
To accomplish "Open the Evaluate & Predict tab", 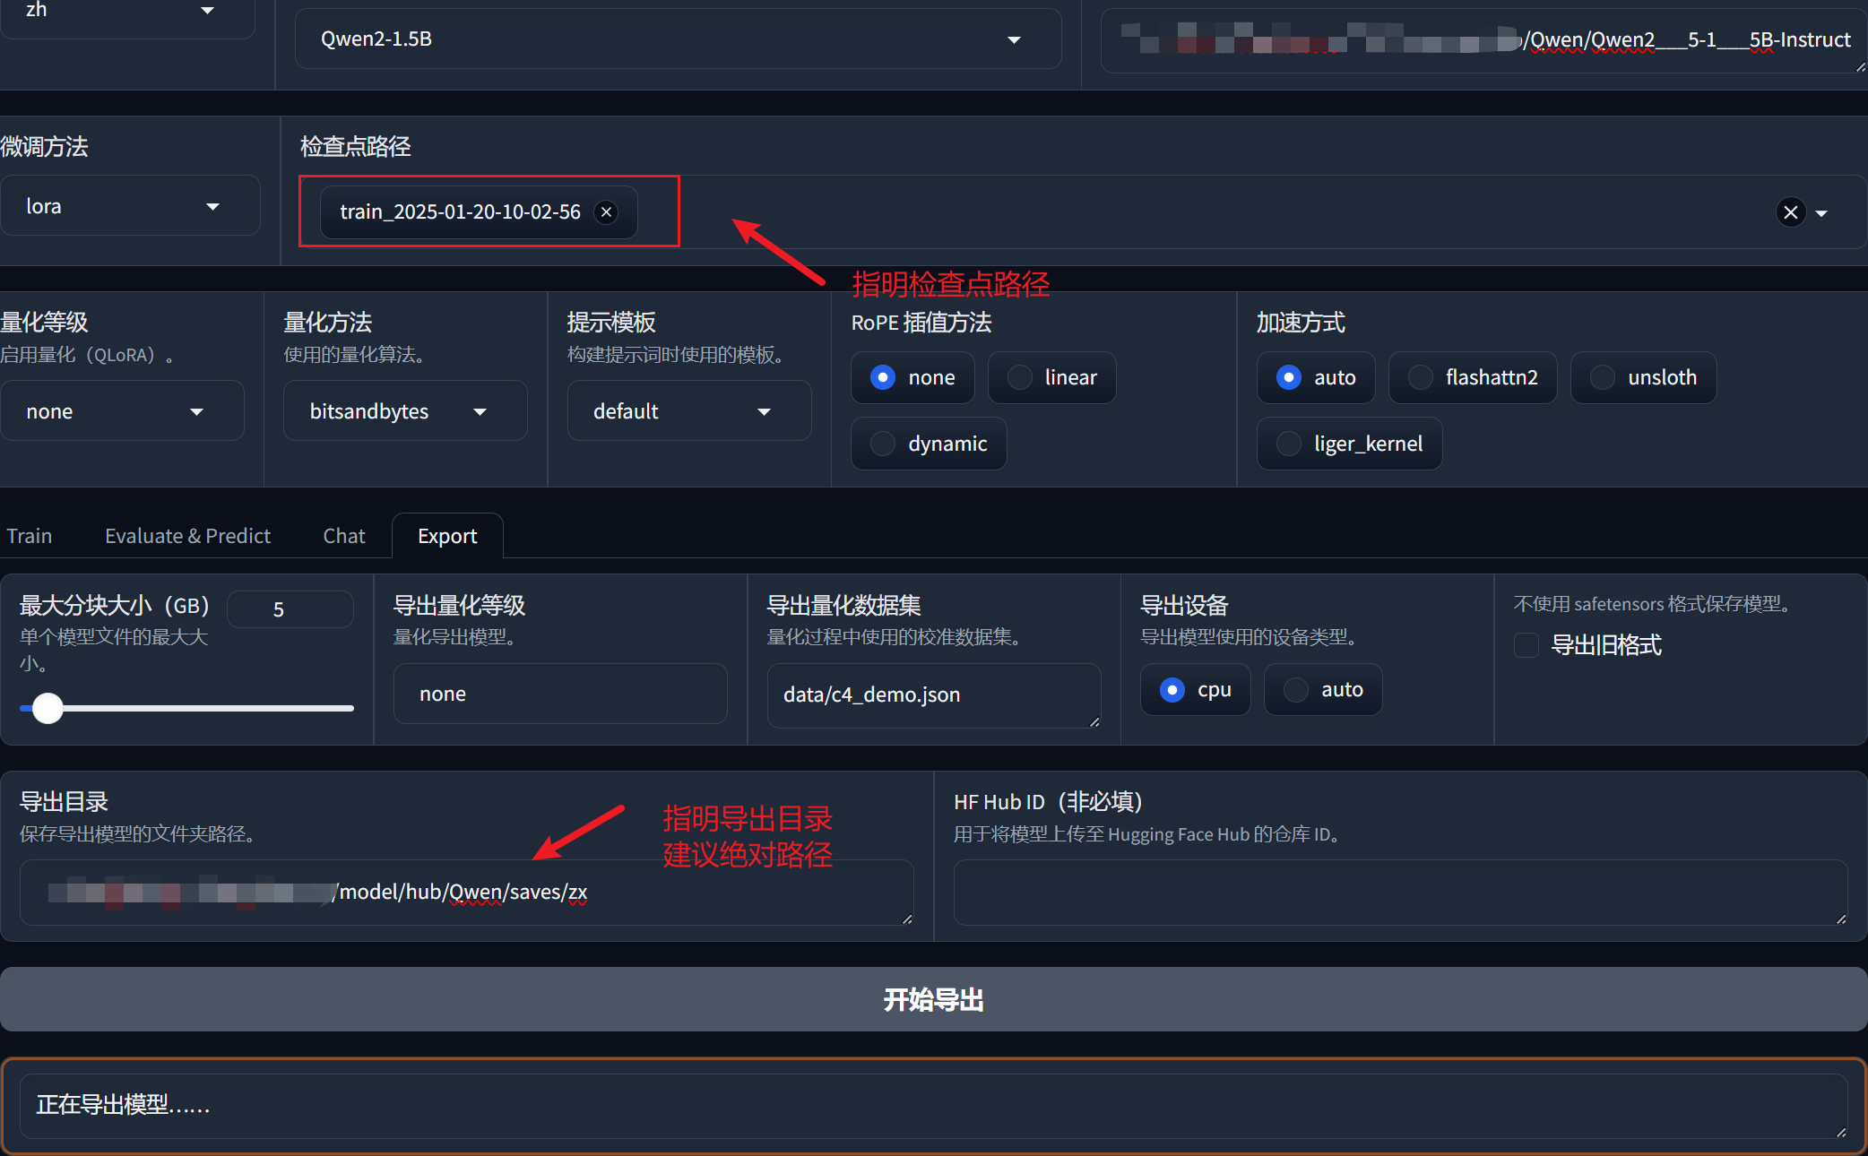I will [x=187, y=536].
